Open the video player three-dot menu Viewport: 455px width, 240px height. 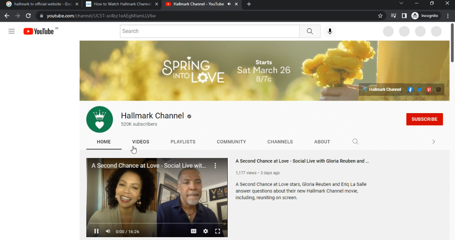tap(215, 166)
